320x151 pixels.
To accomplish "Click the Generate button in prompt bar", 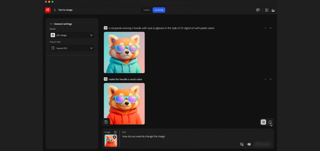I will 262,144.
